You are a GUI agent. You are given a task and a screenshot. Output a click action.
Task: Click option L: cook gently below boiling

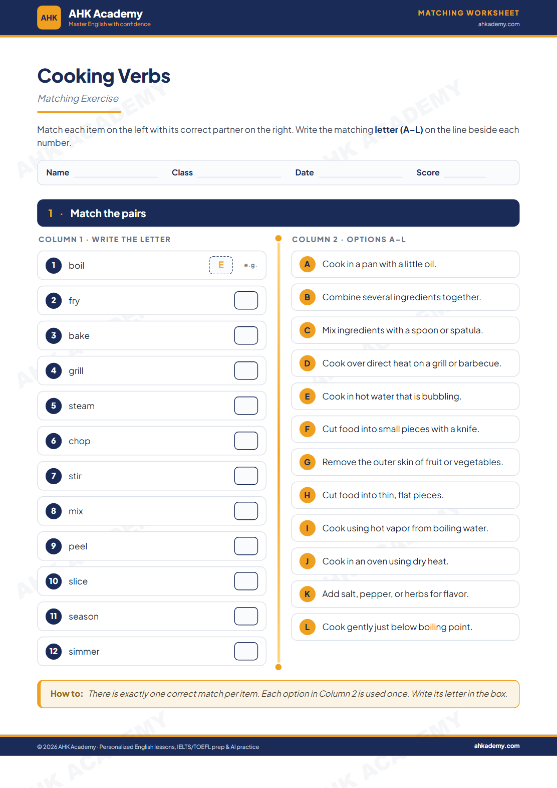405,627
